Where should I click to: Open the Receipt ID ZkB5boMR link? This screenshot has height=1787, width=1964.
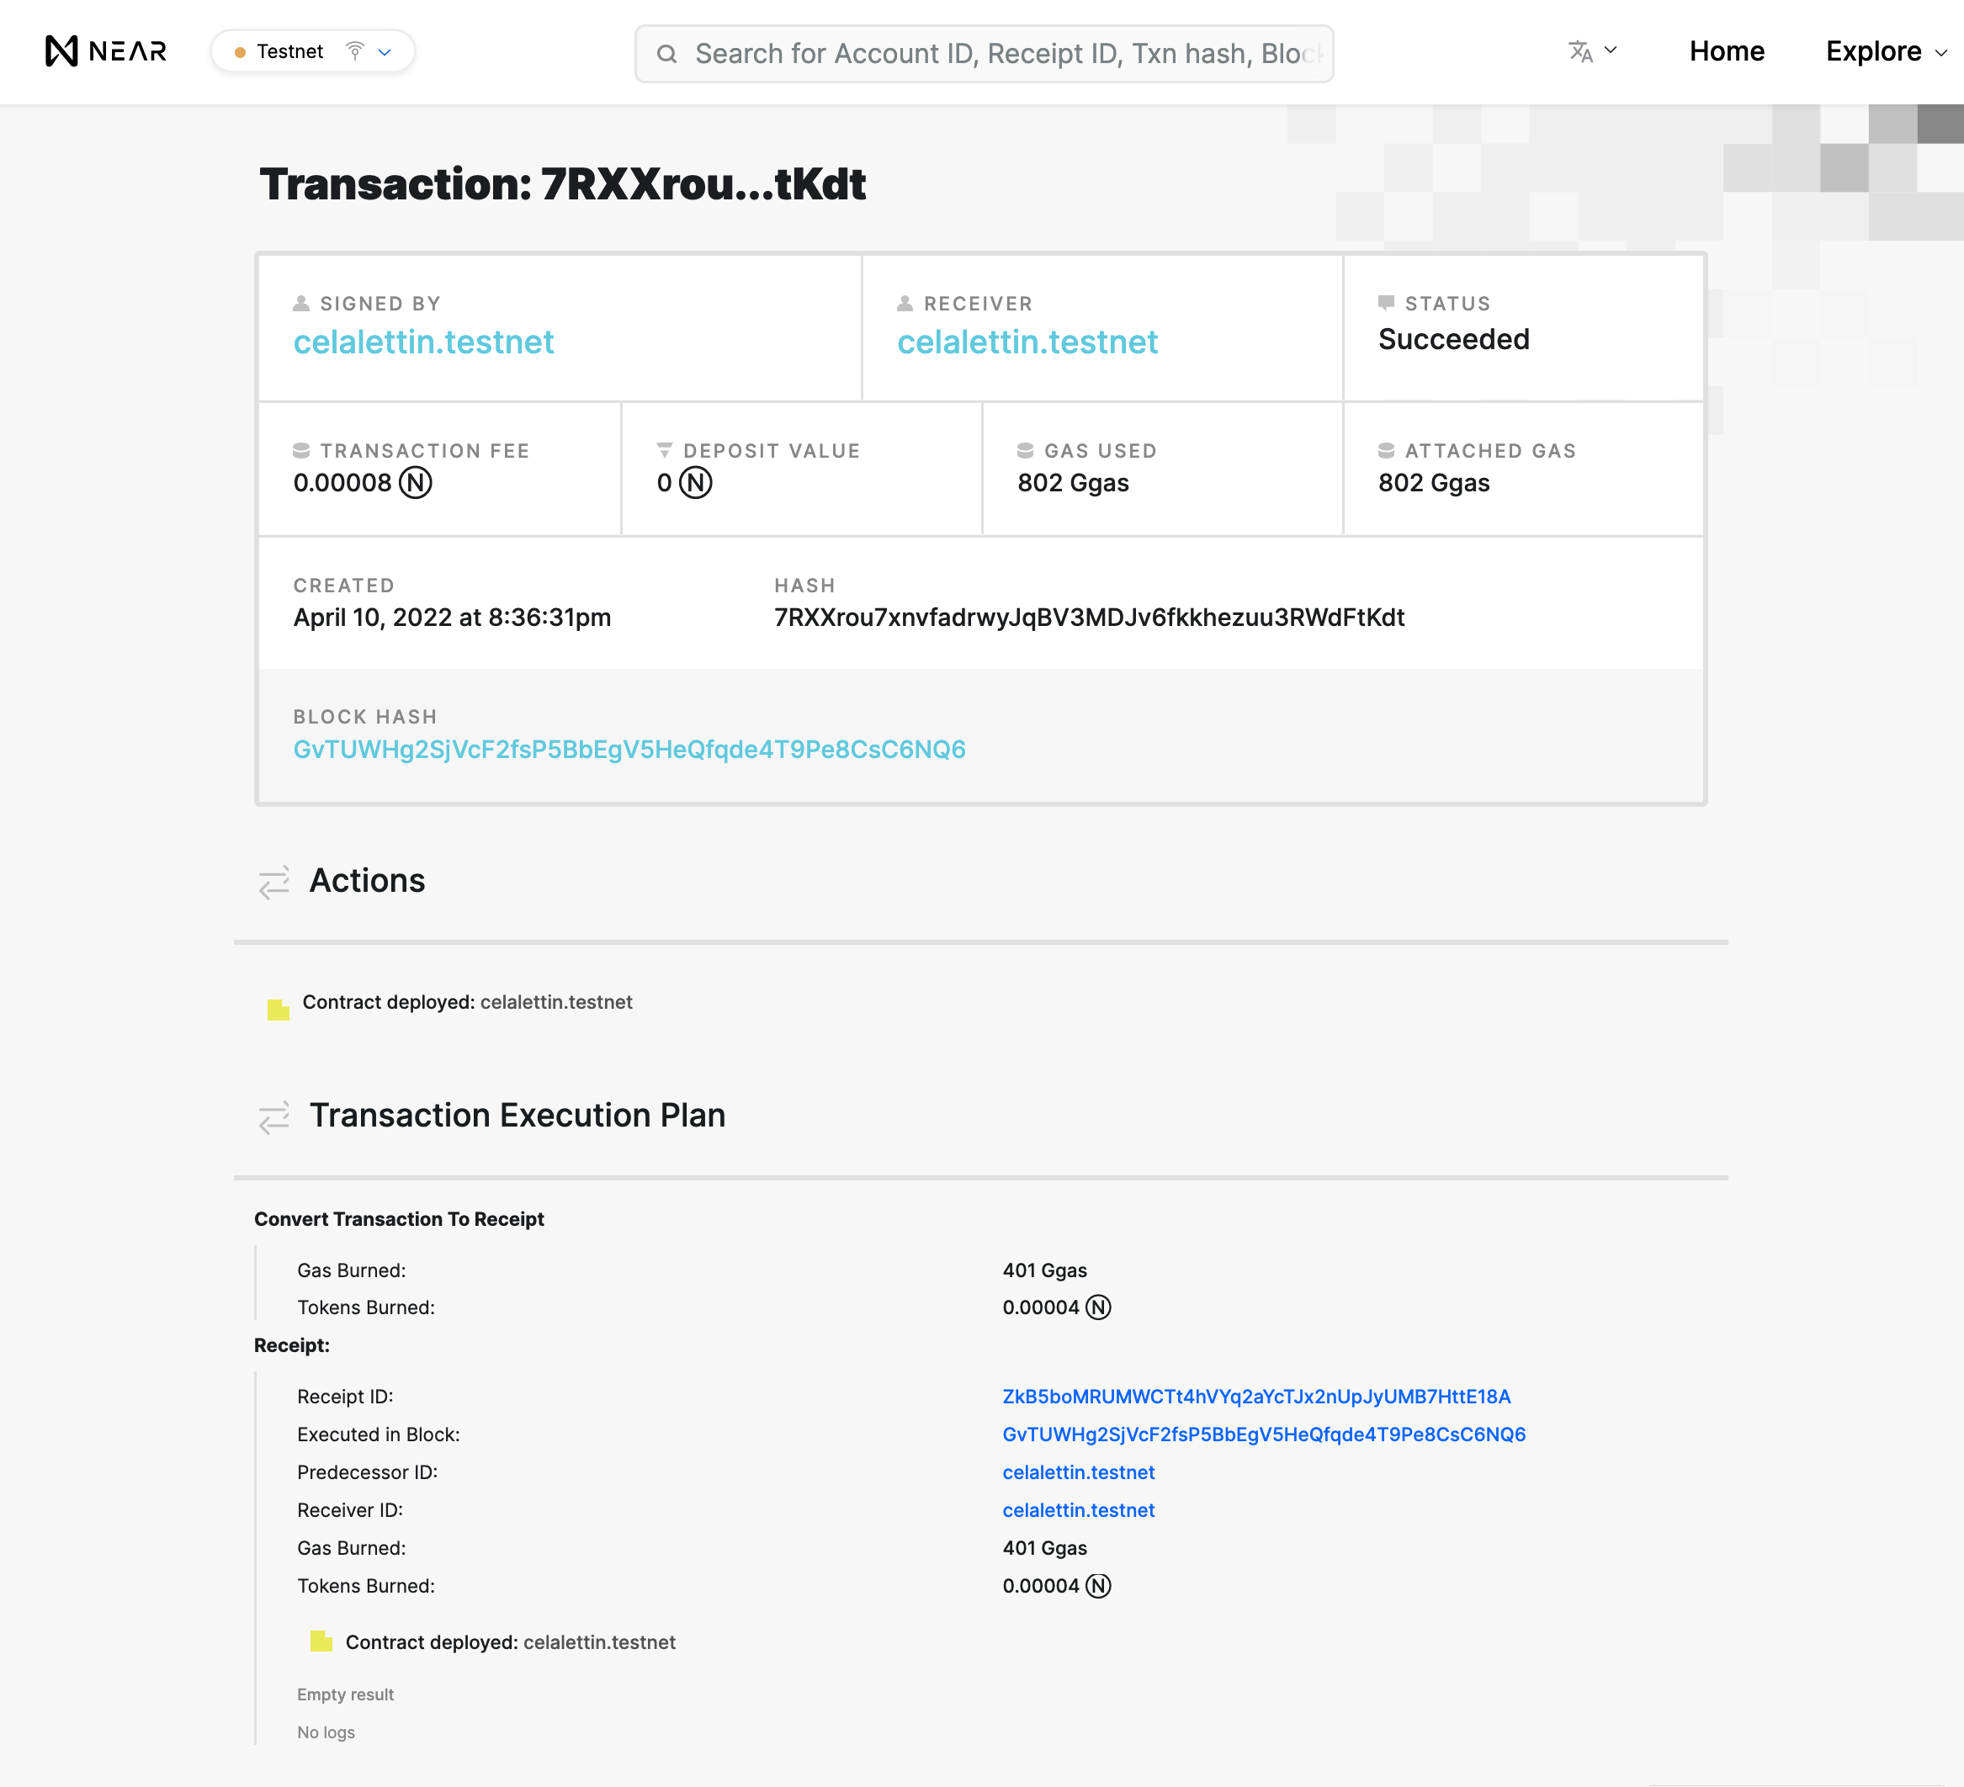pos(1255,1397)
